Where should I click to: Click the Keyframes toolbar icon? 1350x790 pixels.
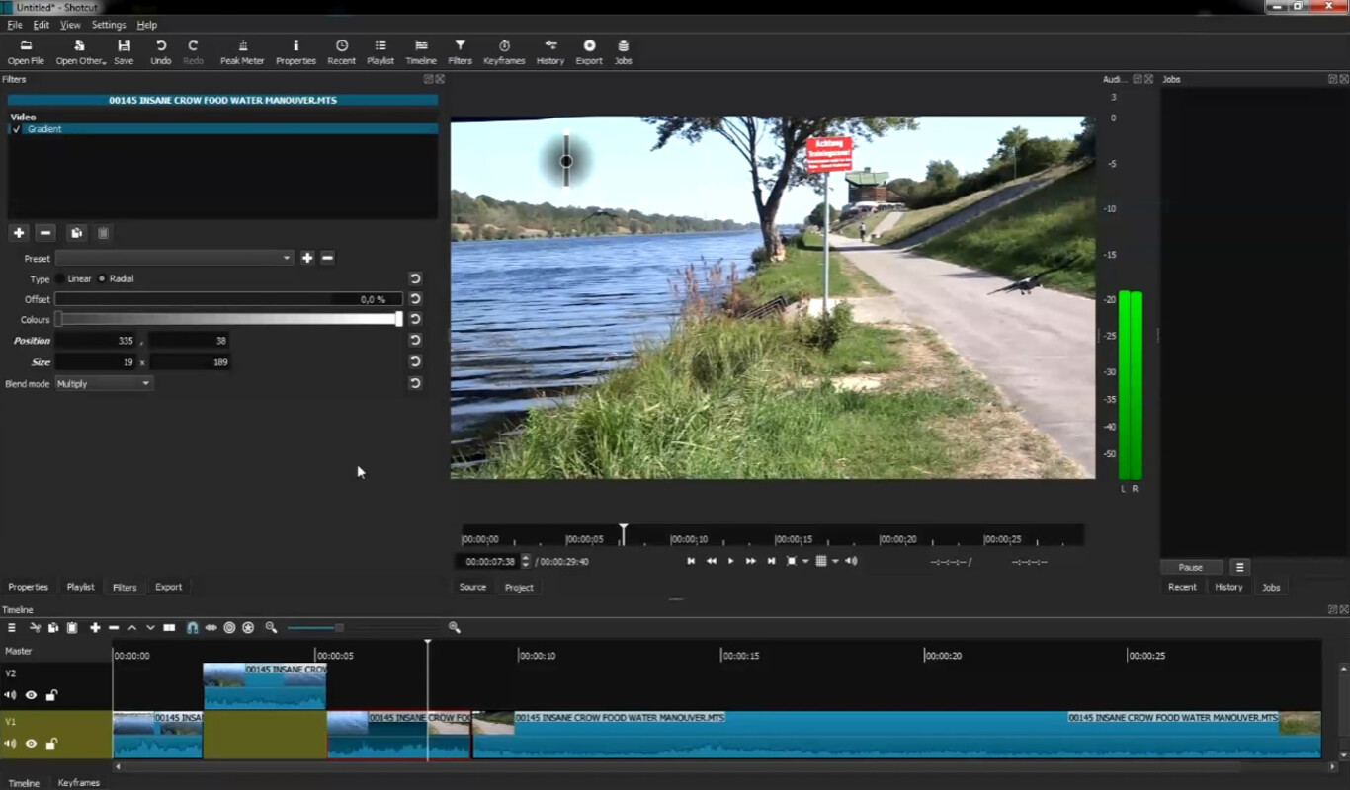504,51
